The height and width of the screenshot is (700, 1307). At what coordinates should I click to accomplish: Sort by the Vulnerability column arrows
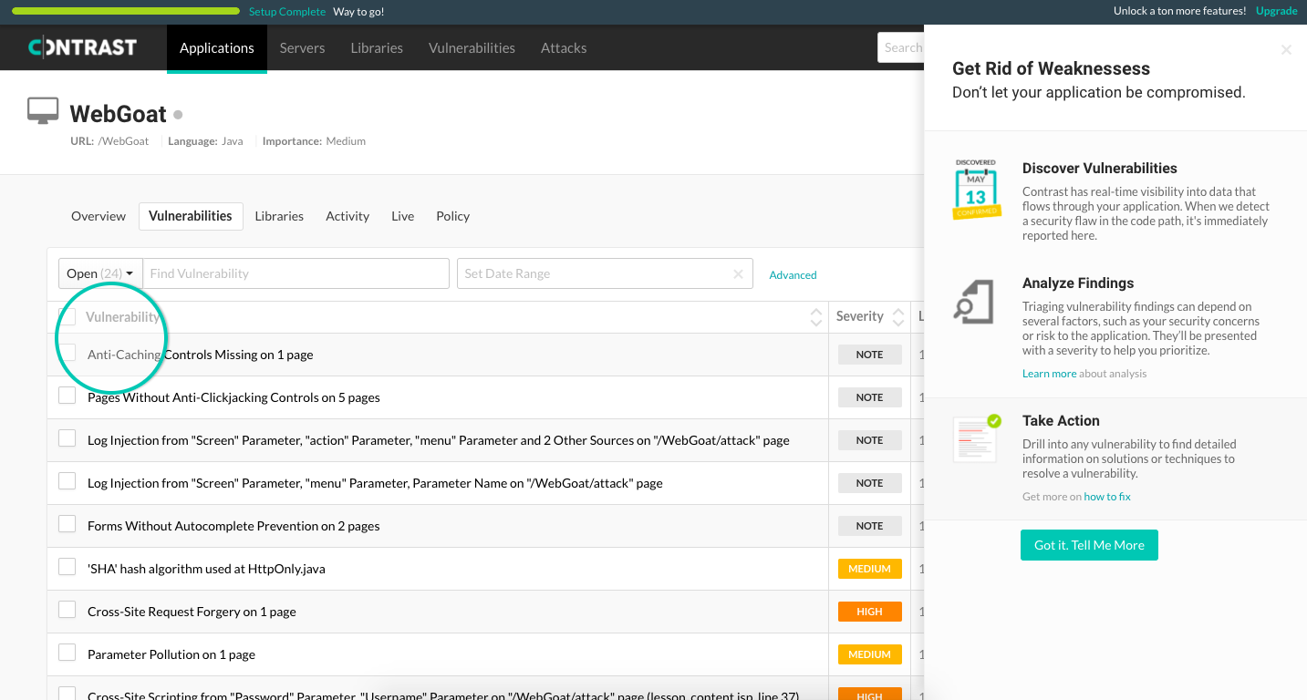(x=815, y=316)
